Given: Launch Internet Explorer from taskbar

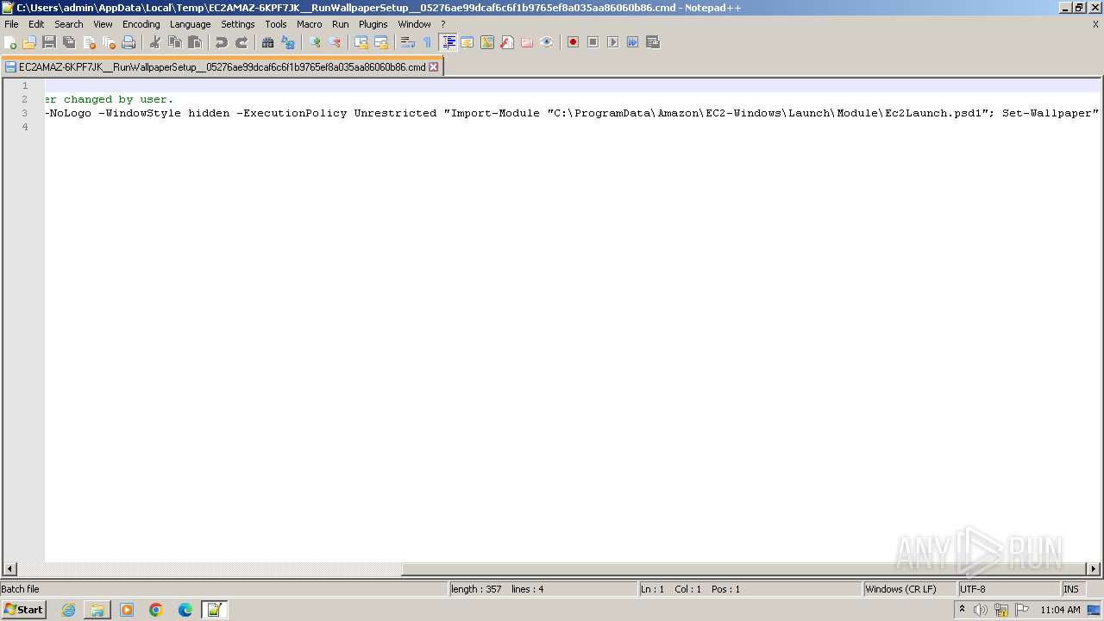Looking at the screenshot, I should point(68,610).
